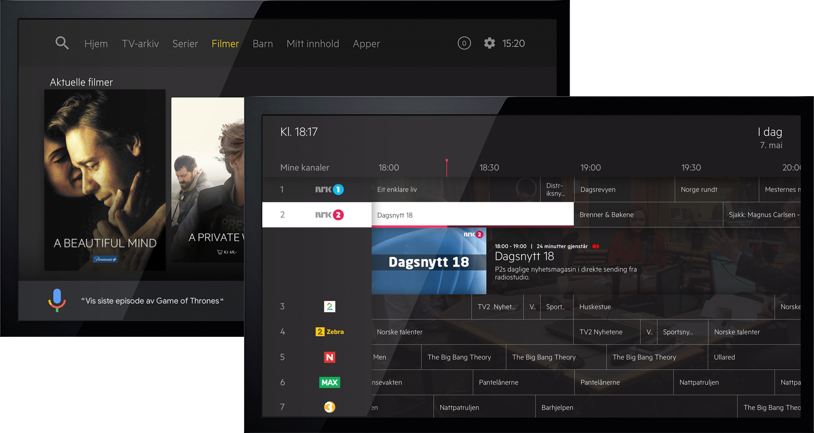Select Distriksnyheter cell on NRK1
This screenshot has width=814, height=433.
(x=557, y=189)
